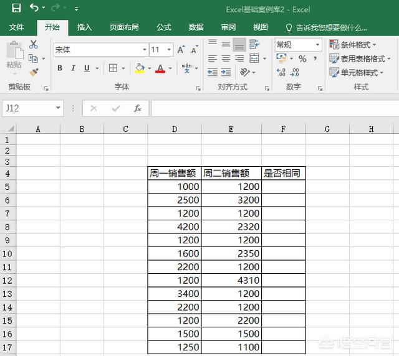Click the Decrease Indent icon
This screenshot has width=399, height=356.
tap(213, 72)
